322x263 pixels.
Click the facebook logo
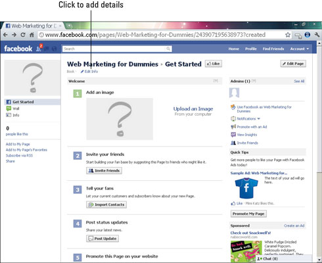click(18, 49)
